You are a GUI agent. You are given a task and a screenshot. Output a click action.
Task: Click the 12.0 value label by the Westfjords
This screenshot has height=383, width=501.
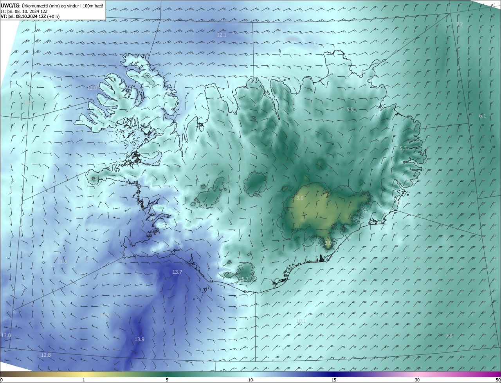click(92, 88)
